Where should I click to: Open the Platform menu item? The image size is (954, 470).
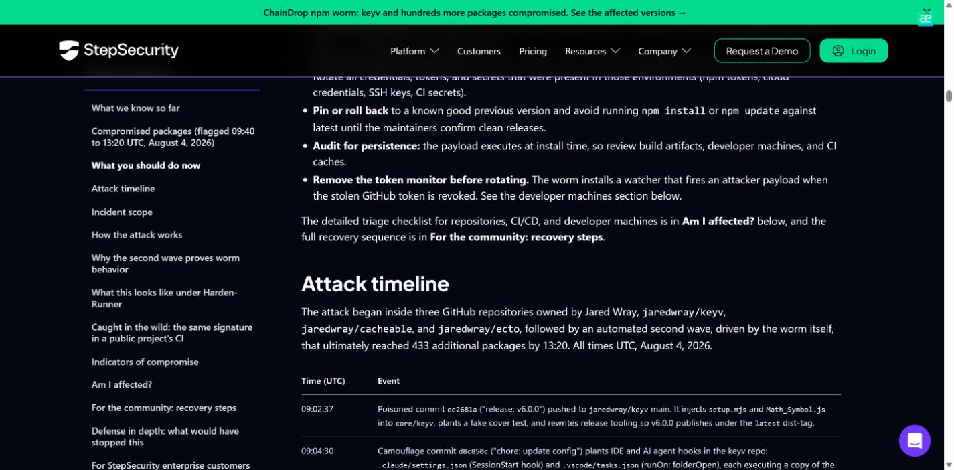point(408,51)
